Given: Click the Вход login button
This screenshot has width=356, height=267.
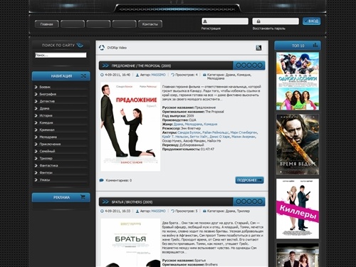Looking at the screenshot, I should coord(311,21).
